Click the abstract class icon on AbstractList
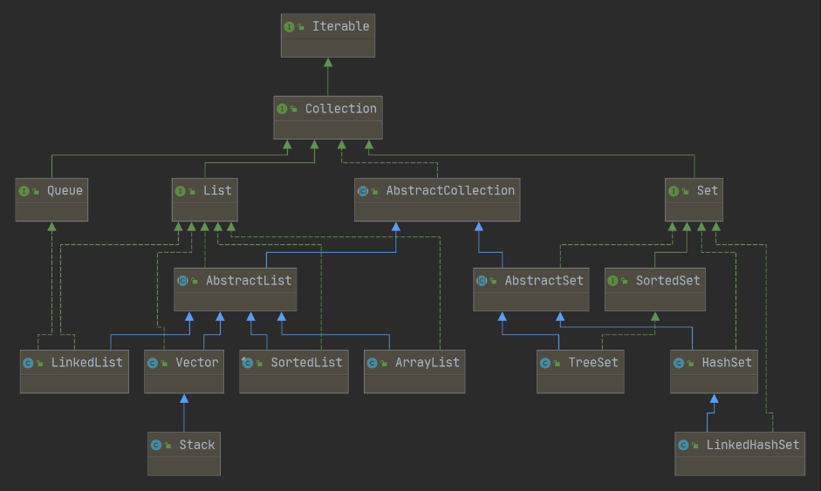 click(x=182, y=281)
